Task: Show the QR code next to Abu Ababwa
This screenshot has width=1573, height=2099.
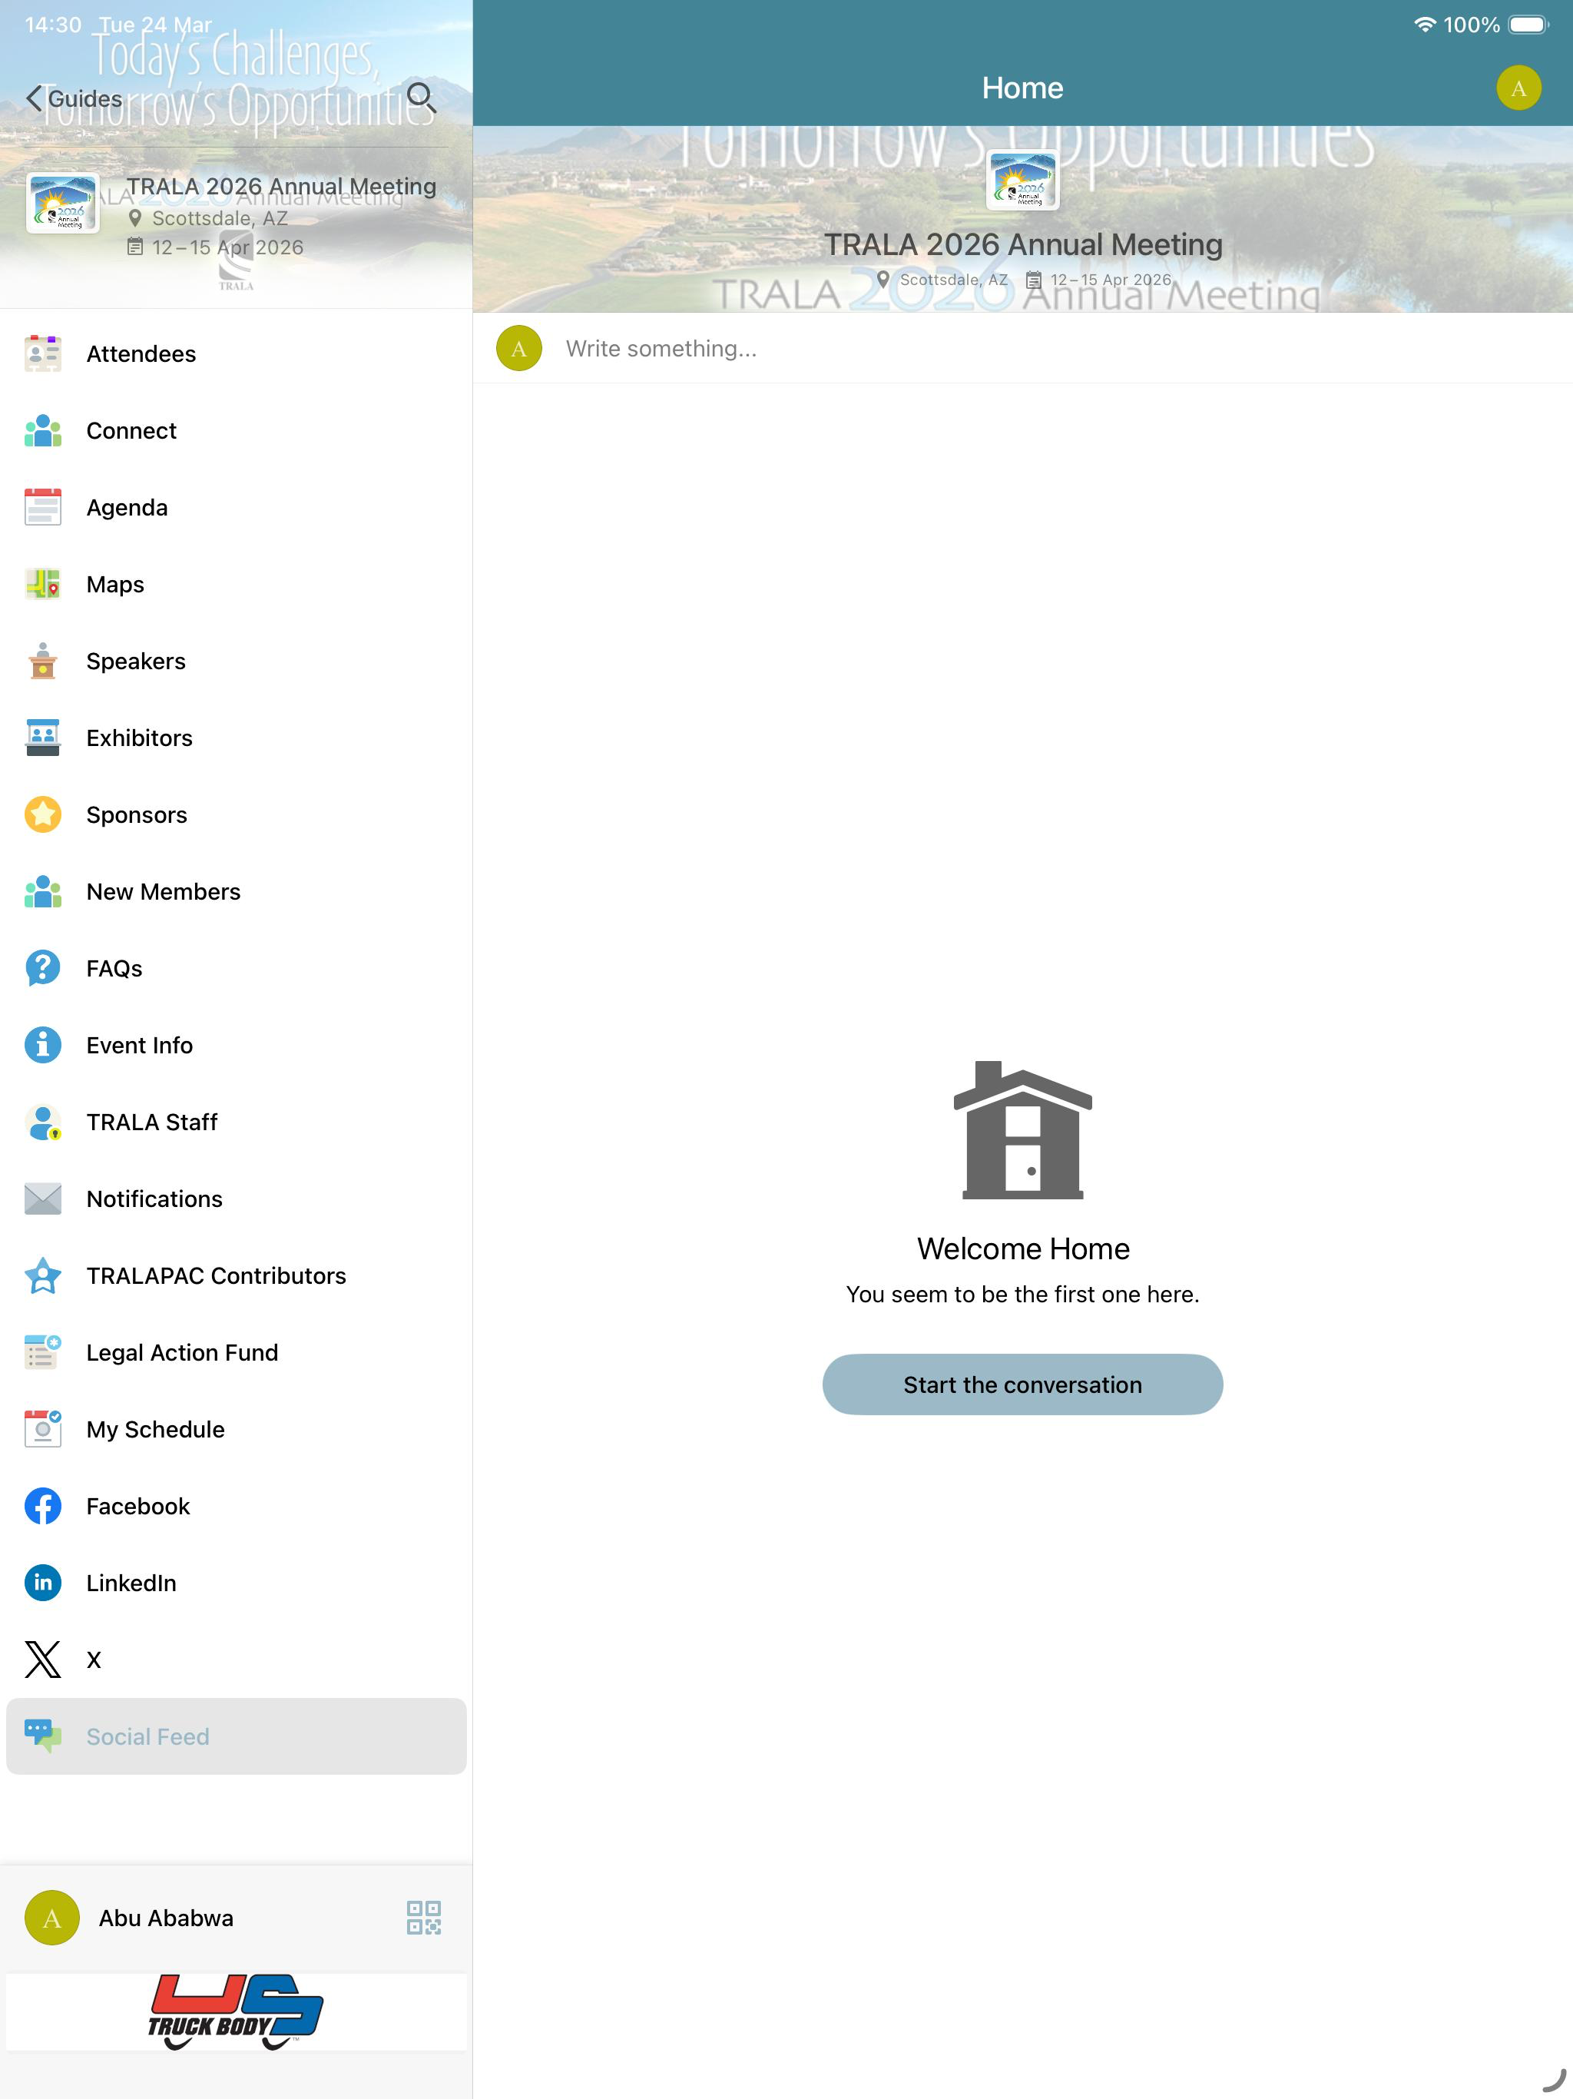Action: 424,1918
